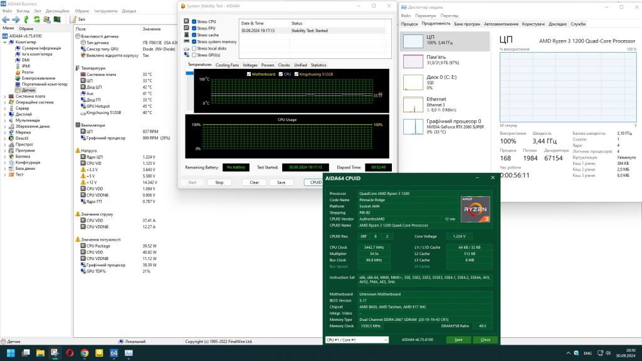Expand the Дисплей tree node

[5, 114]
